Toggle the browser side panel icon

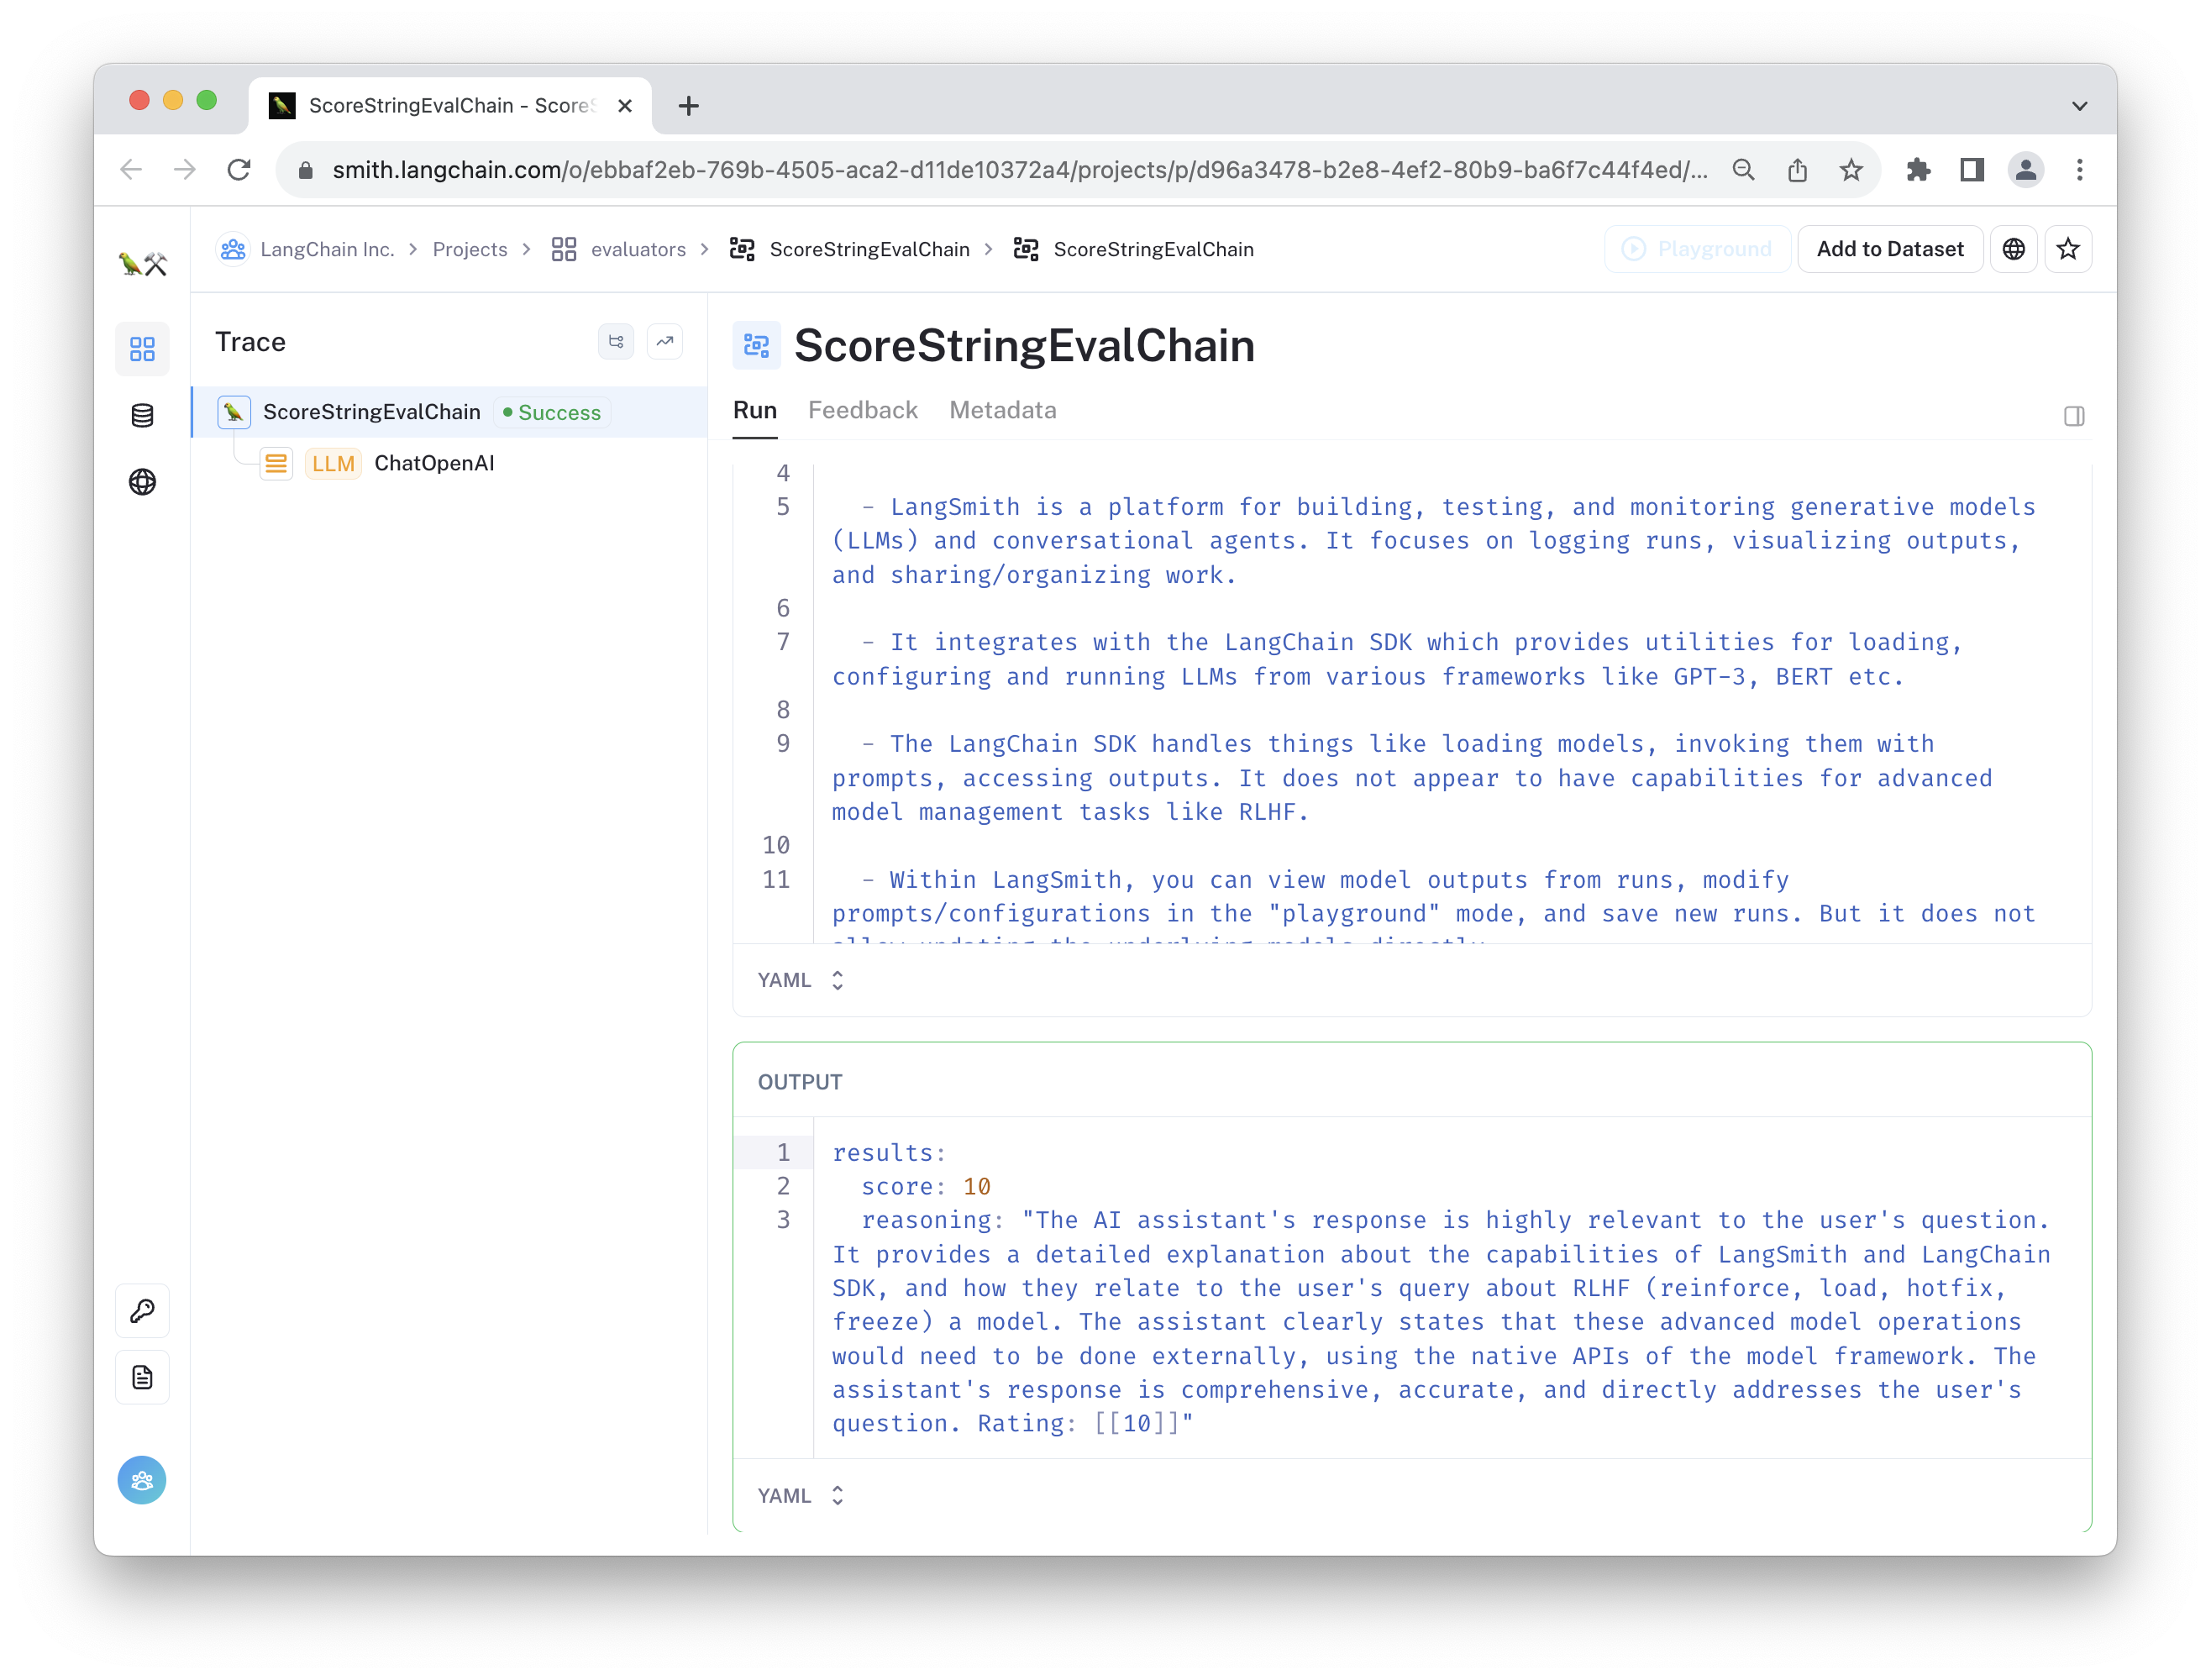[x=1971, y=170]
